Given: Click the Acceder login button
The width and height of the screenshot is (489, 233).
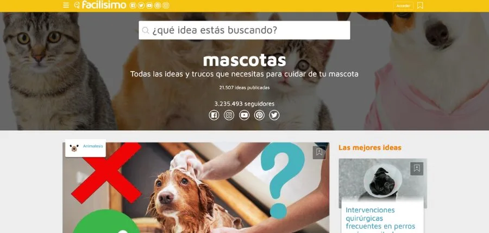Looking at the screenshot, I should pos(403,5).
